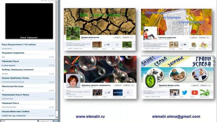Open dropdown arrow beside Message on success page
Viewport: 217px width, 122px height.
(x=210, y=85)
